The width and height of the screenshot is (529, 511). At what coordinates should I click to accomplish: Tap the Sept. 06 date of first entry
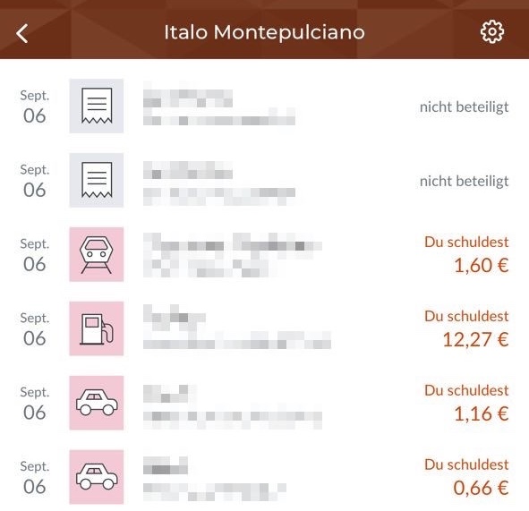[x=35, y=106]
